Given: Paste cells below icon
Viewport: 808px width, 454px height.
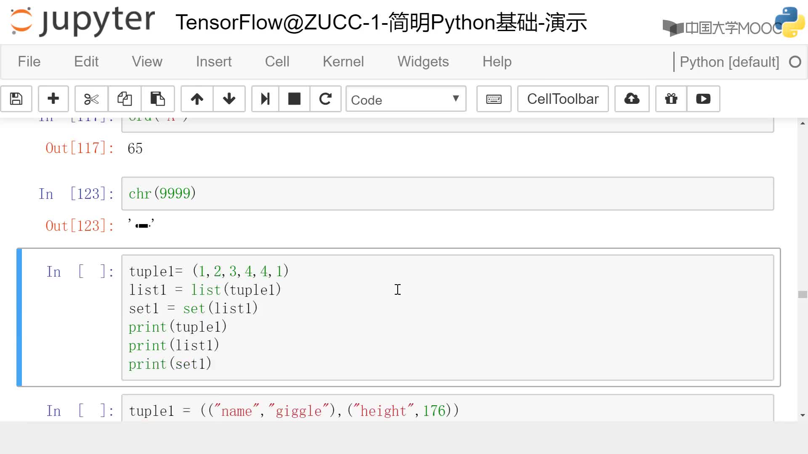Looking at the screenshot, I should [158, 99].
